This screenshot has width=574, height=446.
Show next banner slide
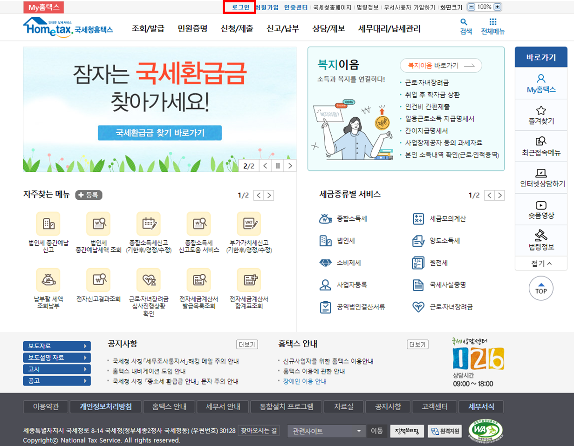pos(291,166)
